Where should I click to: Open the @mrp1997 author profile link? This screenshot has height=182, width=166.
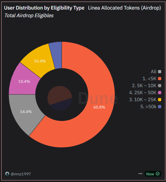coord(21,174)
